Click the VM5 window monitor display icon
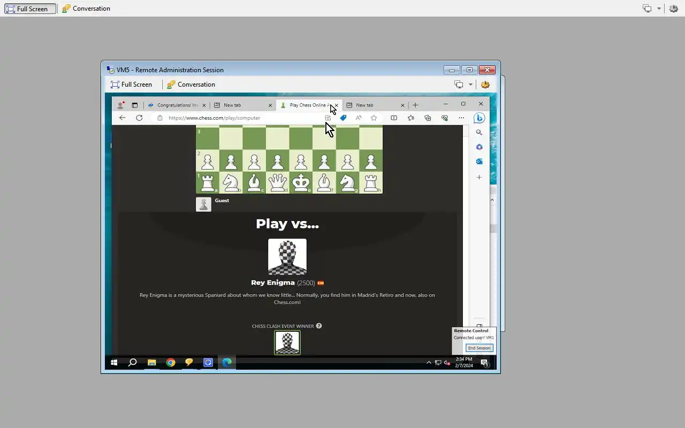This screenshot has height=428, width=685. click(459, 85)
